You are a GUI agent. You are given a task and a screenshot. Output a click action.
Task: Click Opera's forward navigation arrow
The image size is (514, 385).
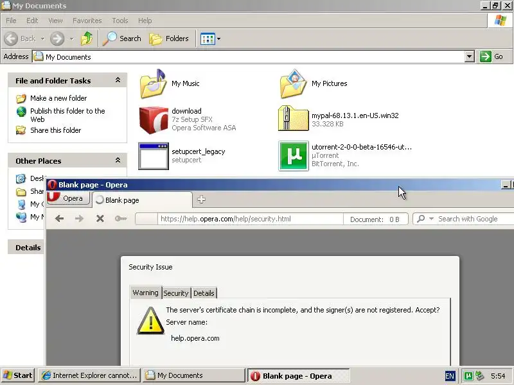click(x=79, y=218)
